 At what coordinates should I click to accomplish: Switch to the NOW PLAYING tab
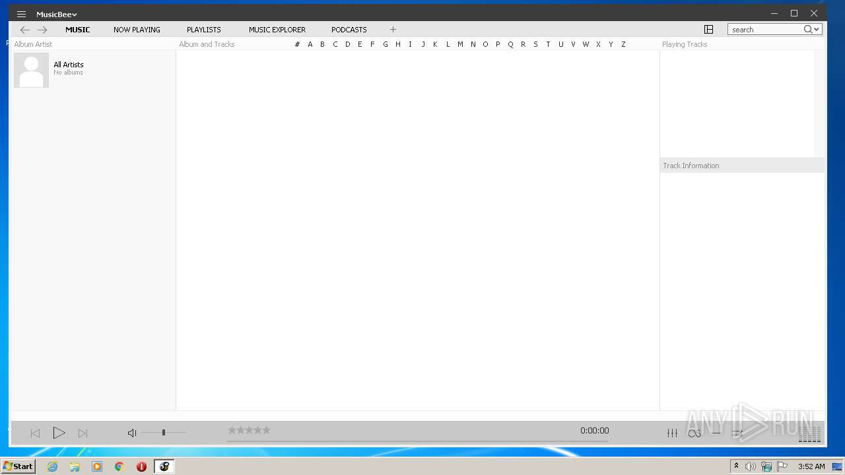pyautogui.click(x=137, y=30)
